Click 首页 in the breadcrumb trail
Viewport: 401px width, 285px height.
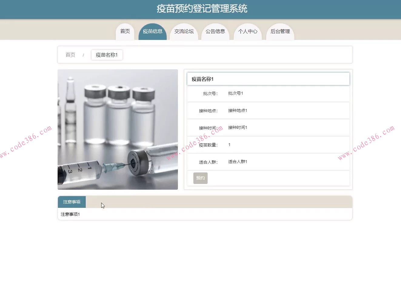click(70, 55)
